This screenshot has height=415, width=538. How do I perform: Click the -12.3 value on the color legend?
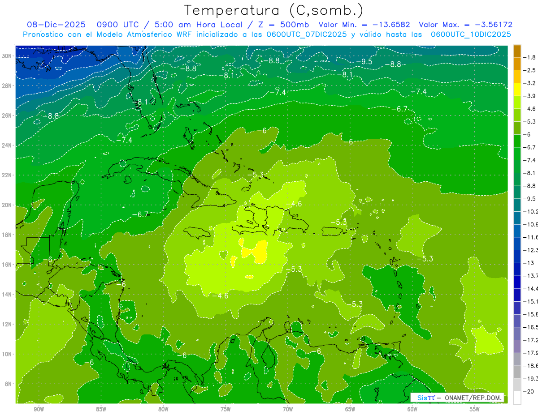tap(530, 250)
